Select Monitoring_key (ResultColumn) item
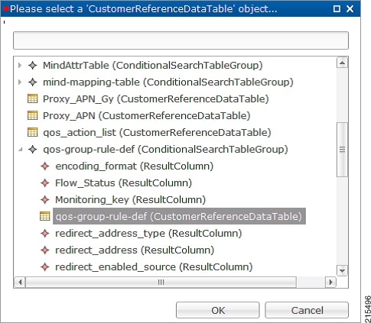Screen dimensions: 371x323 click(130, 199)
